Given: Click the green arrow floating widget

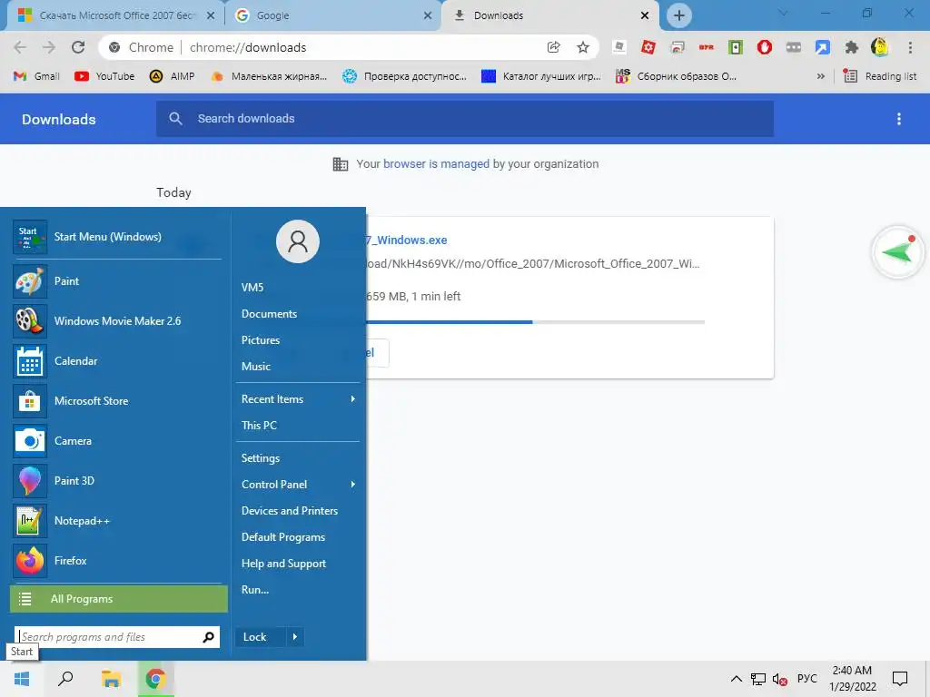Looking at the screenshot, I should (898, 252).
